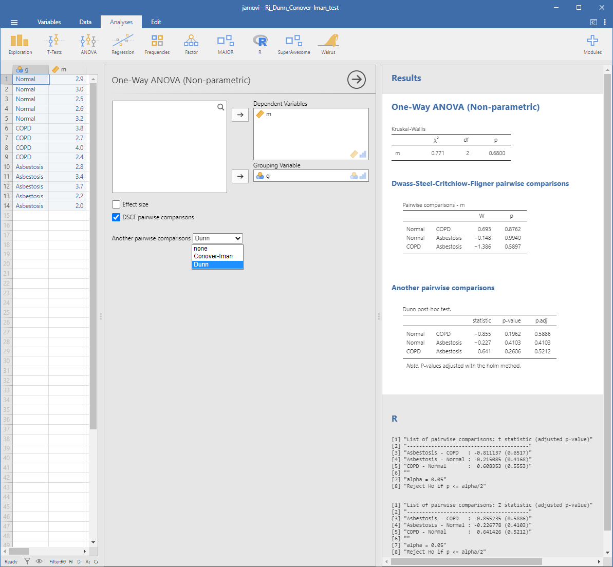Screen dimensions: 613x567
Task: Click the Another pairwise comparisons combo box
Action: (217, 238)
